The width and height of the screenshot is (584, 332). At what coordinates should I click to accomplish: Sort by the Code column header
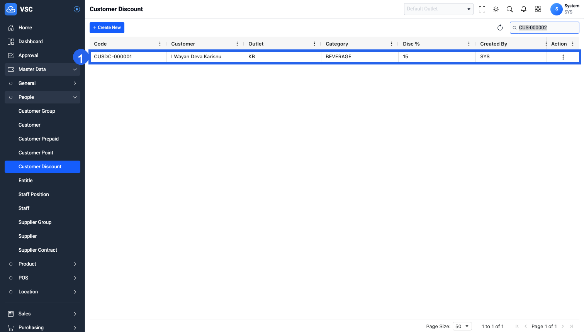(100, 44)
